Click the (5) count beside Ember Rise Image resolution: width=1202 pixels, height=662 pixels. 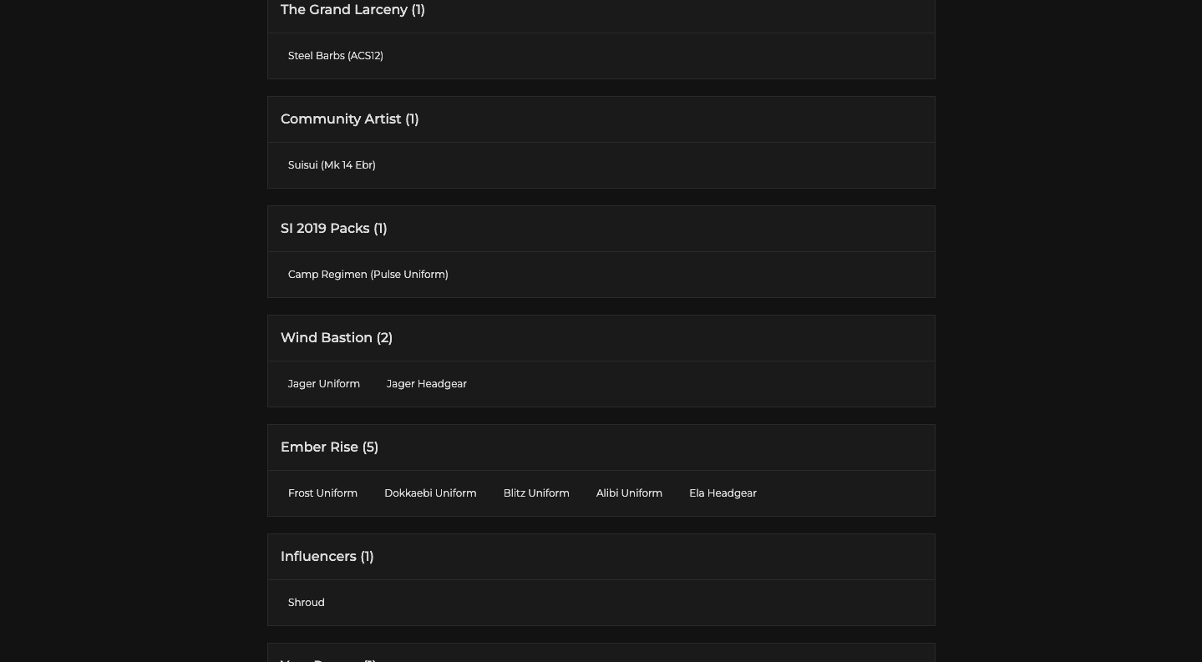click(370, 447)
